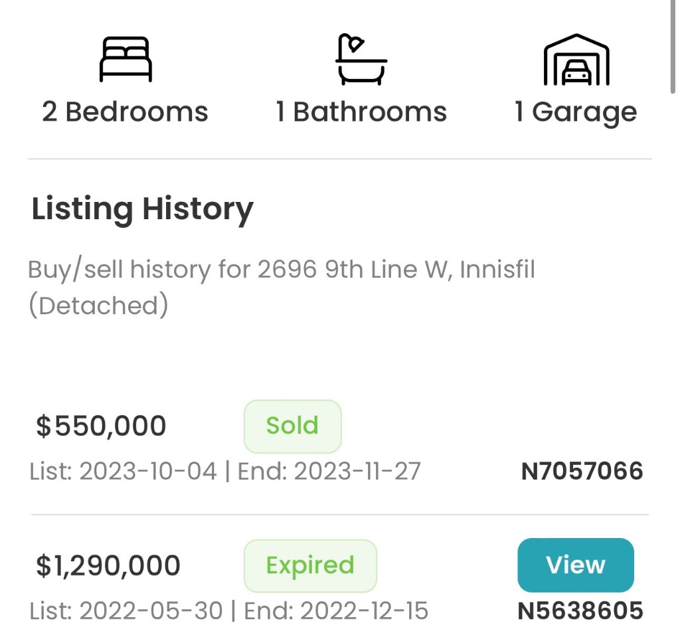This screenshot has height=643, width=680.
Task: Tap the garage icon with car
Action: (x=576, y=60)
